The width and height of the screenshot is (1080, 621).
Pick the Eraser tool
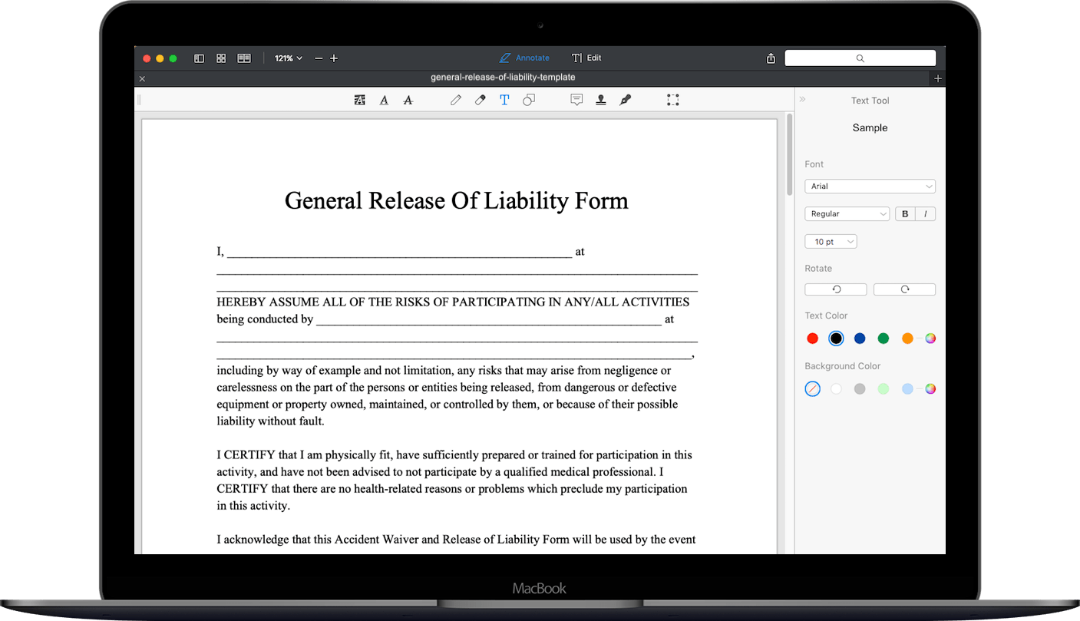click(480, 100)
